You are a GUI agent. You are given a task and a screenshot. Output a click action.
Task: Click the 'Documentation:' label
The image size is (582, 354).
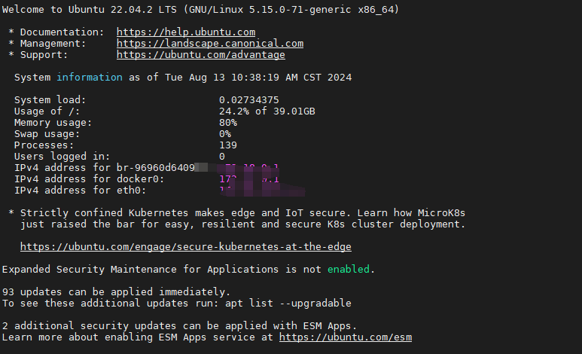click(62, 32)
